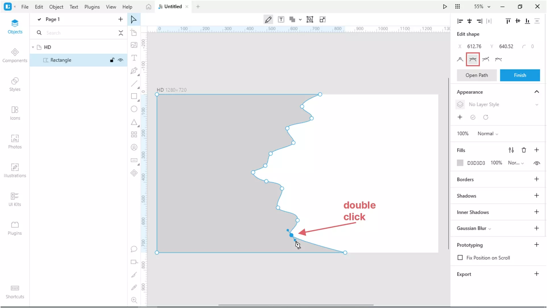
Task: Collapse all layers button beside search
Action: click(121, 33)
